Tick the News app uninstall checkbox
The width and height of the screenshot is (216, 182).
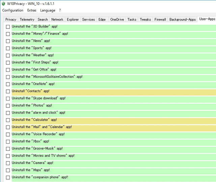point(8,41)
